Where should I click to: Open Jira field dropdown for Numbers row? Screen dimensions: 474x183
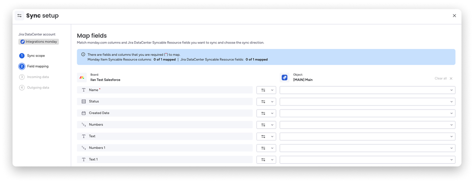coord(367,125)
